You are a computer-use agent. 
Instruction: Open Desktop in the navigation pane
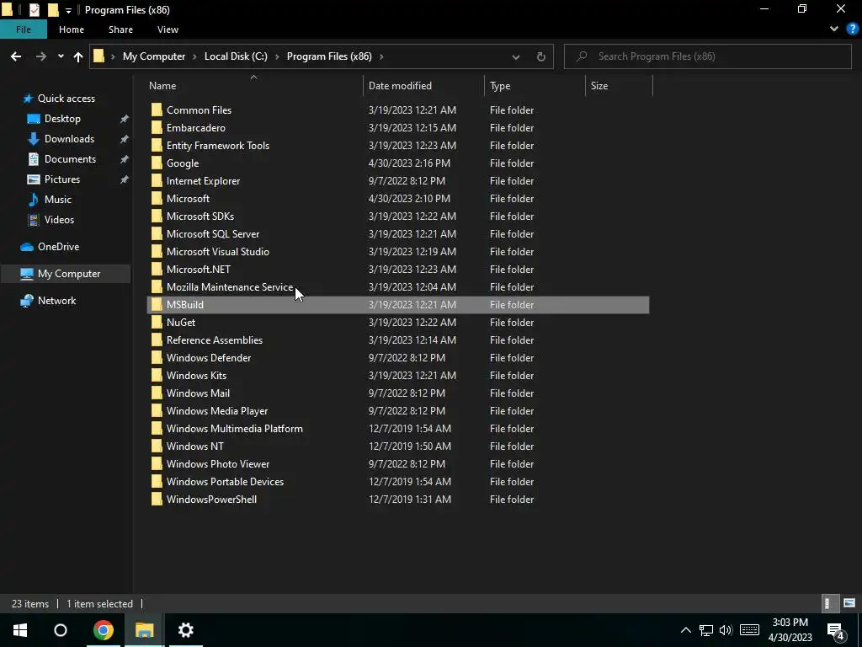pos(62,119)
